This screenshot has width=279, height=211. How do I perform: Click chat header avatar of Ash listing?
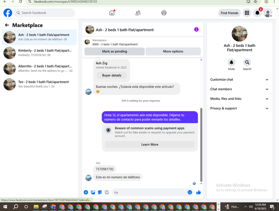[90, 30]
